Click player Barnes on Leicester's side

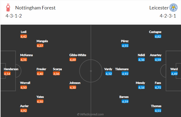125,97
